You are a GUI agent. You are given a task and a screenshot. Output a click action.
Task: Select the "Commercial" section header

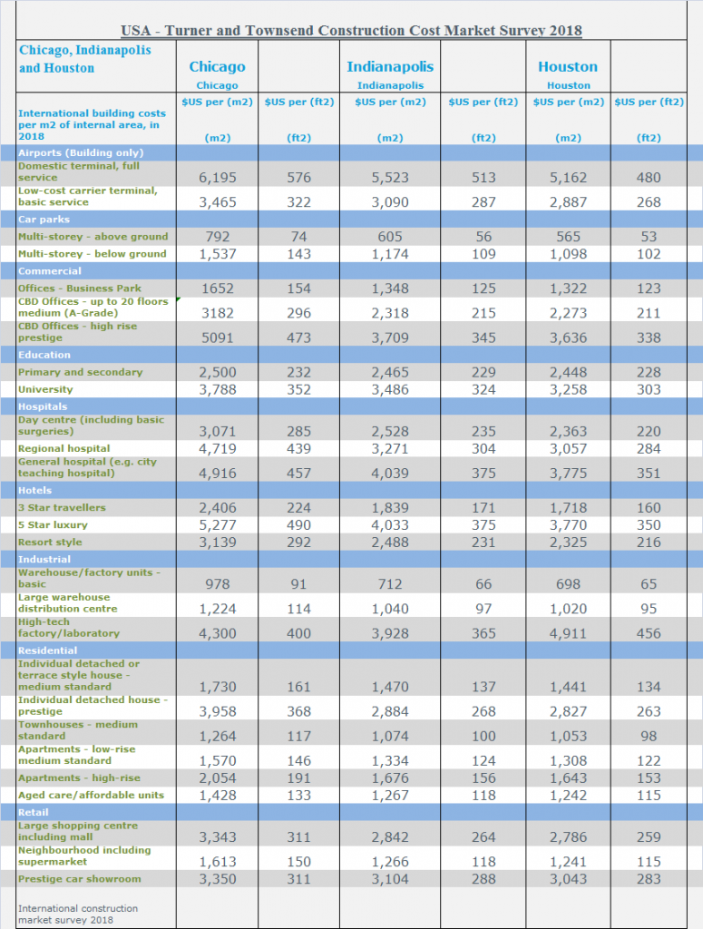coord(50,270)
